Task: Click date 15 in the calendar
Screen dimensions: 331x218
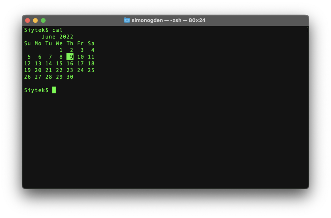Action: point(59,64)
